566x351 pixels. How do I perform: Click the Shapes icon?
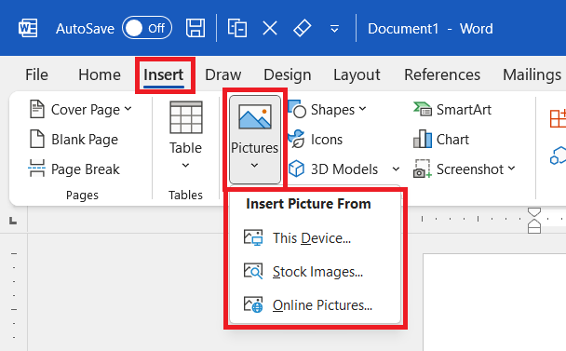(x=298, y=109)
